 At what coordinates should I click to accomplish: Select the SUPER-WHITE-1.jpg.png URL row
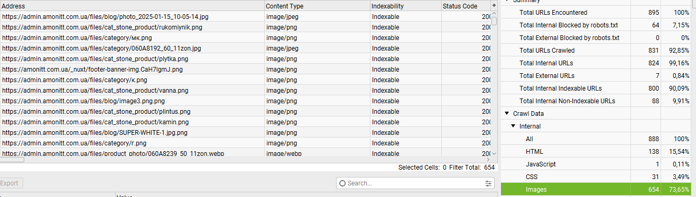(x=245, y=132)
